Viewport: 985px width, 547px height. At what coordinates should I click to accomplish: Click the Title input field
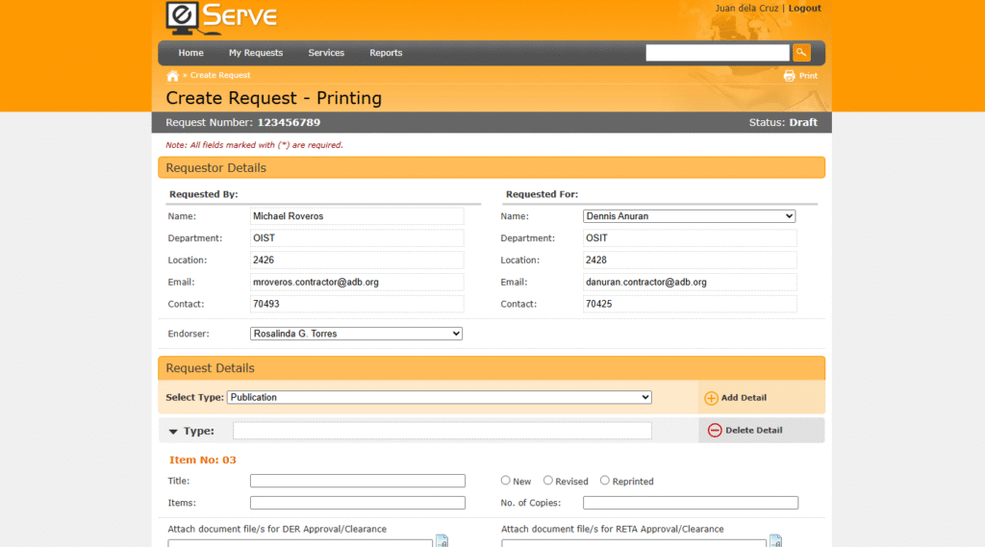[357, 481]
